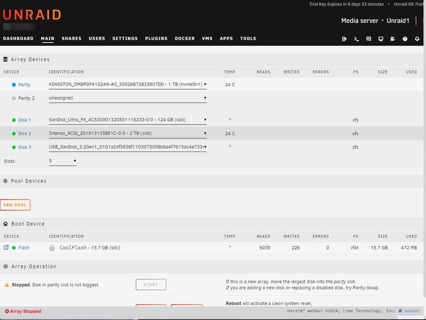The height and width of the screenshot is (320, 426).
Task: Click the Parity temperature 24 C
Action: click(230, 85)
